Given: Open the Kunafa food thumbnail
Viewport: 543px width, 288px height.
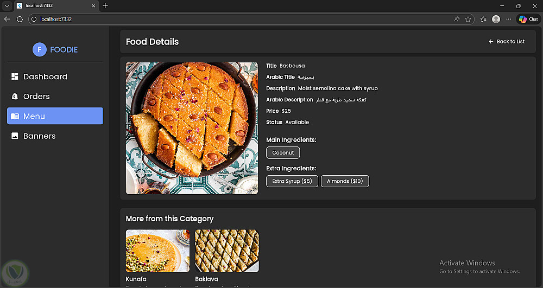Looking at the screenshot, I should [157, 251].
